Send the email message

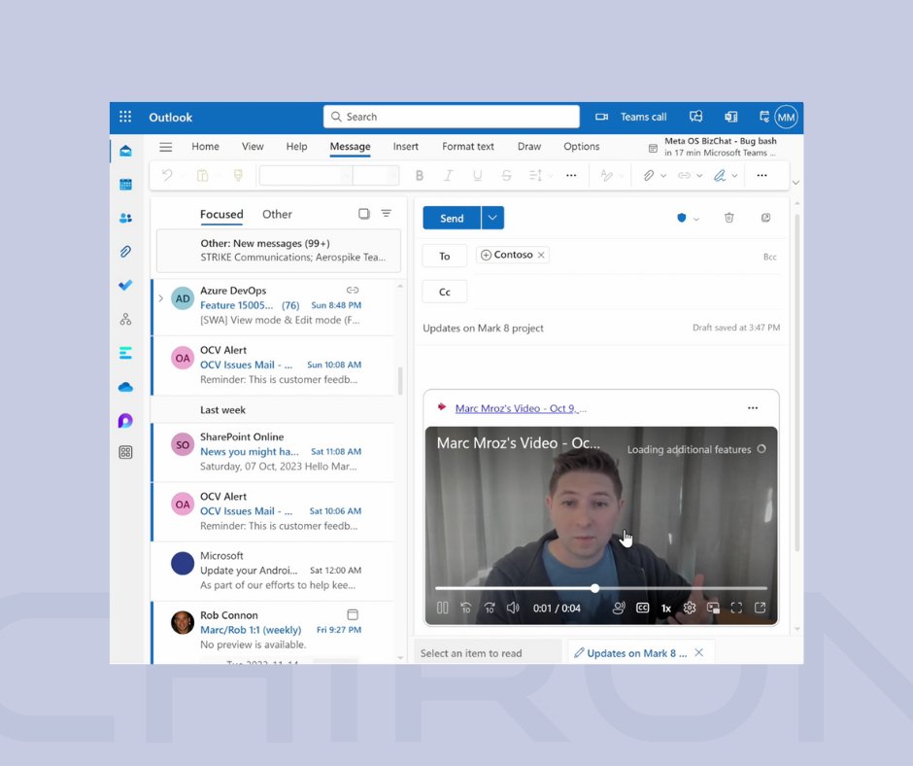coord(452,218)
